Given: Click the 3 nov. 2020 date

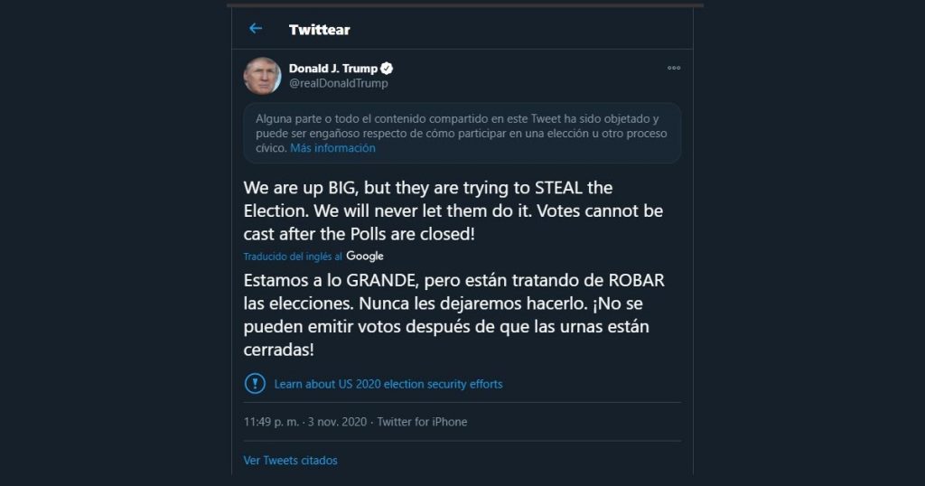Looking at the screenshot, I should click(x=336, y=422).
